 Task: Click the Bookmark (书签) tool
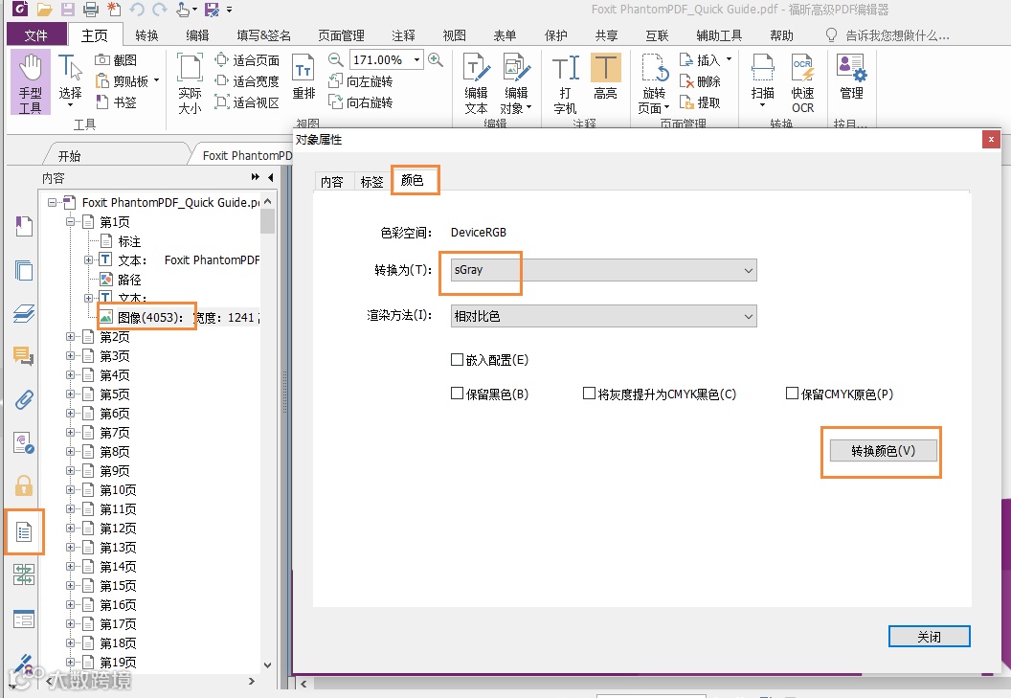click(x=116, y=101)
